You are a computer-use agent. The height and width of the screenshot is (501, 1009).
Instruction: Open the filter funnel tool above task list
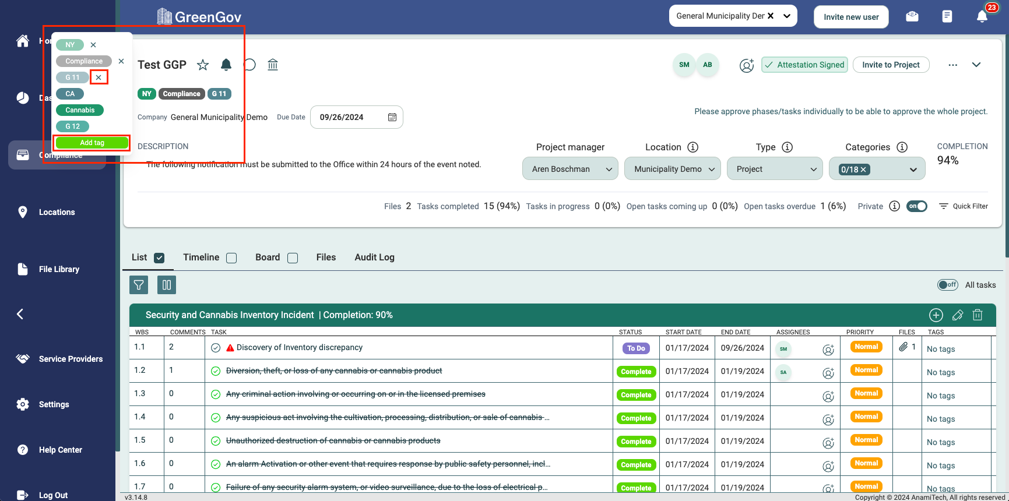point(139,285)
